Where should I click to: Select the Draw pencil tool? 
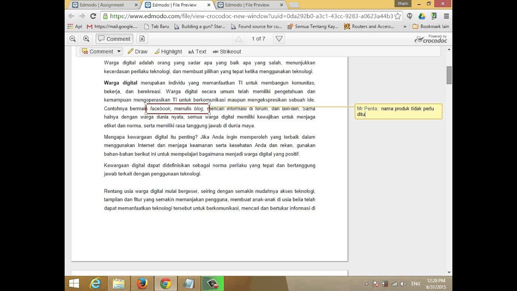(138, 51)
